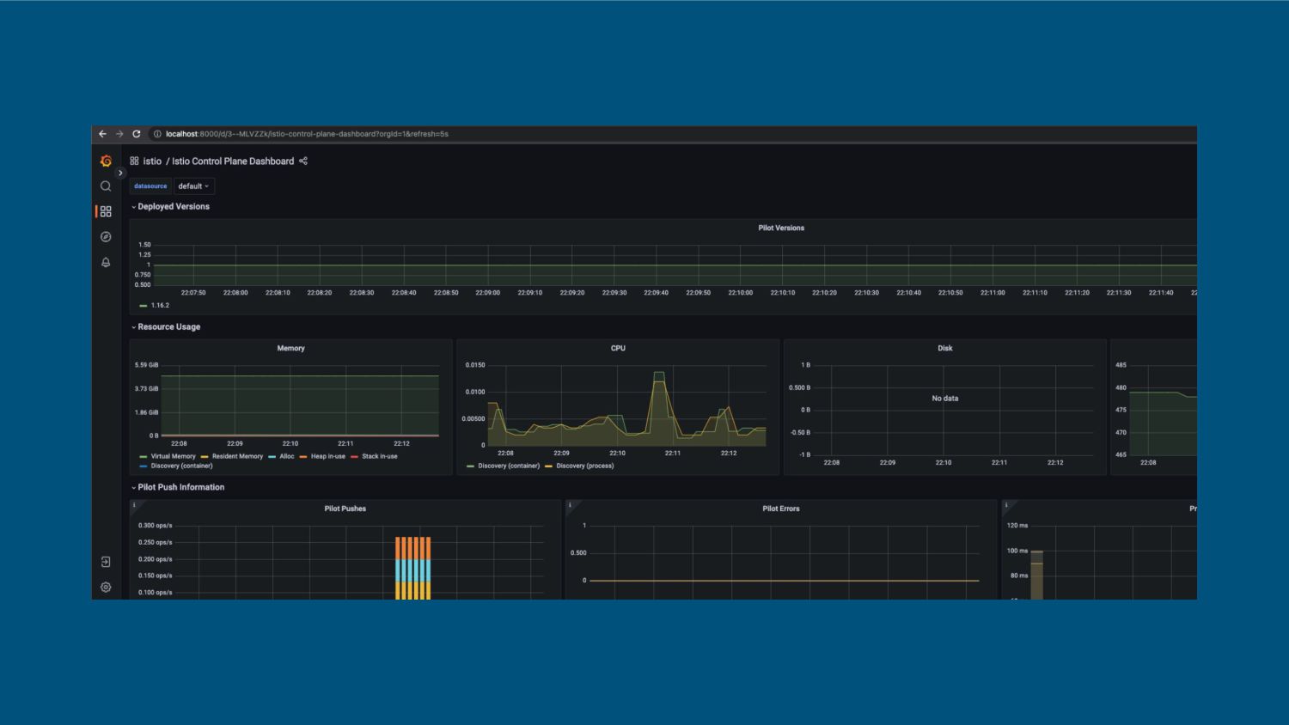The width and height of the screenshot is (1289, 725).
Task: Click the 5.59 GiB Memory axis label
Action: point(146,365)
